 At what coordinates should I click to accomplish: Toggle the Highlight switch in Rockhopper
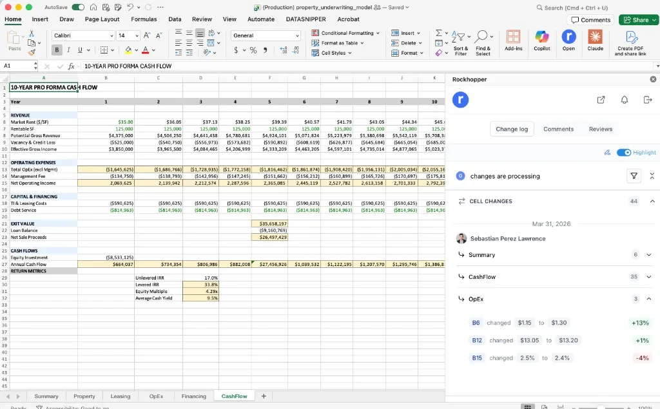(624, 152)
